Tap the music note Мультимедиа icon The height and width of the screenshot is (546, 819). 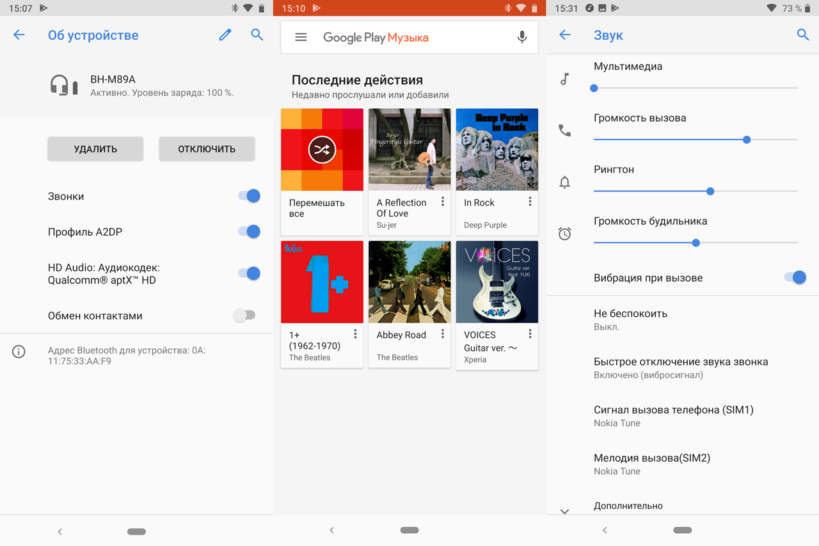point(564,79)
